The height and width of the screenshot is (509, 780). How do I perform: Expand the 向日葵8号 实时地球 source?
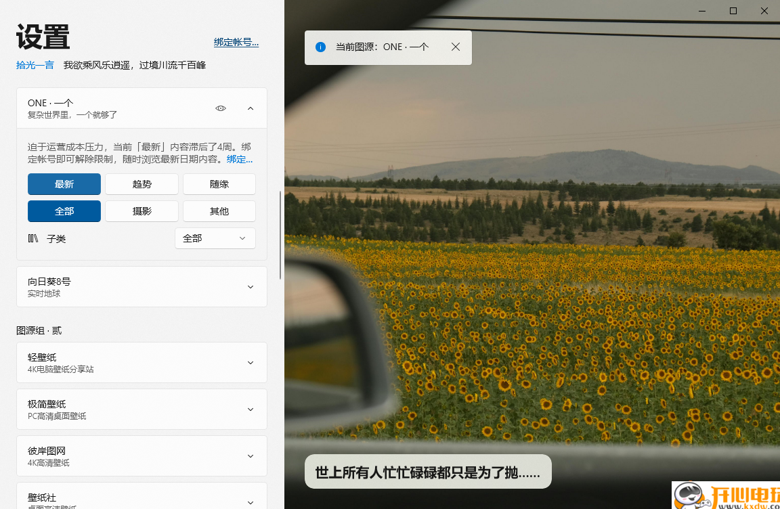coord(250,286)
